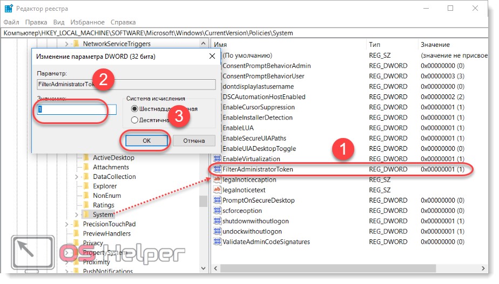Click the legalnoticetext string value icon
The height and width of the screenshot is (284, 499).
coord(218,190)
